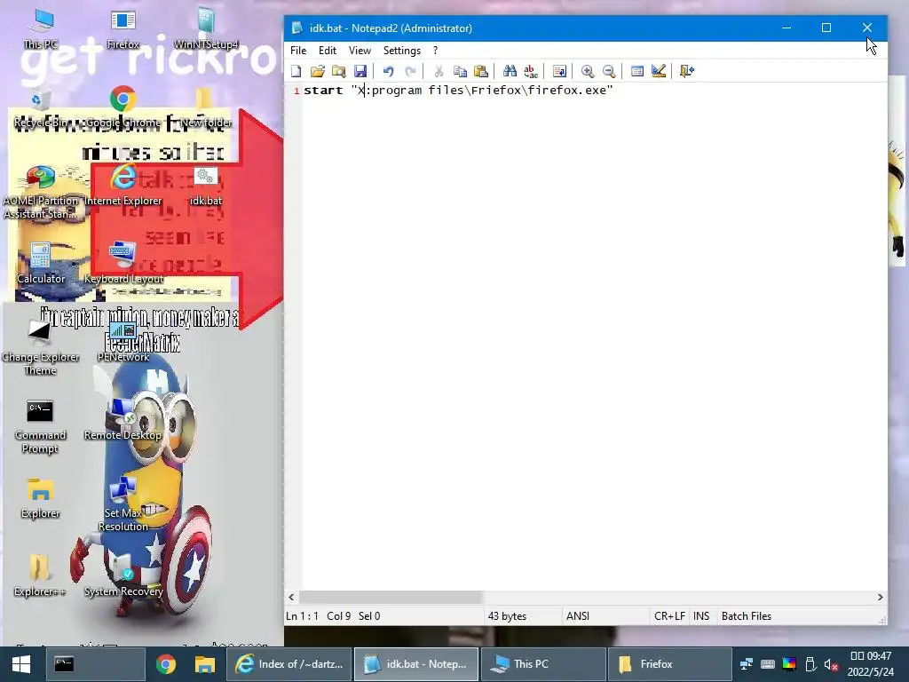Select the Google Chrome desktop icon

tap(123, 107)
